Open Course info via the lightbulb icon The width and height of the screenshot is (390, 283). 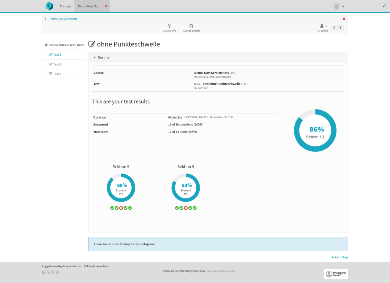tap(169, 26)
